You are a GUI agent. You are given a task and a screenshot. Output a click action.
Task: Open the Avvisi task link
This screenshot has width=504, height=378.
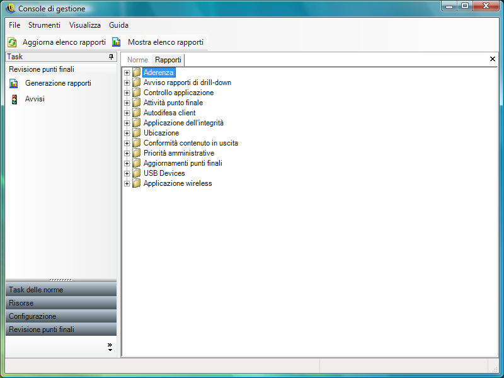pyautogui.click(x=35, y=99)
